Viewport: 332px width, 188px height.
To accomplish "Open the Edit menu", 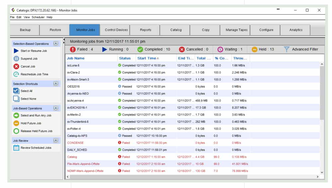I will pos(19,17).
